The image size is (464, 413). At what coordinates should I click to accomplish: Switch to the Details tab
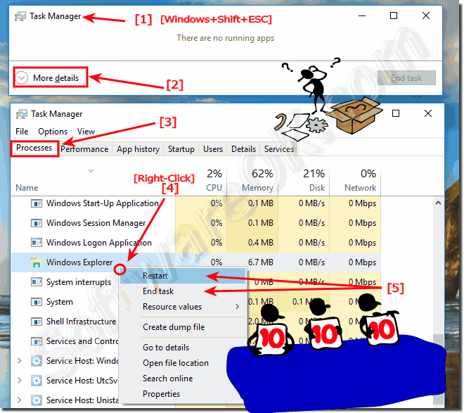[243, 149]
